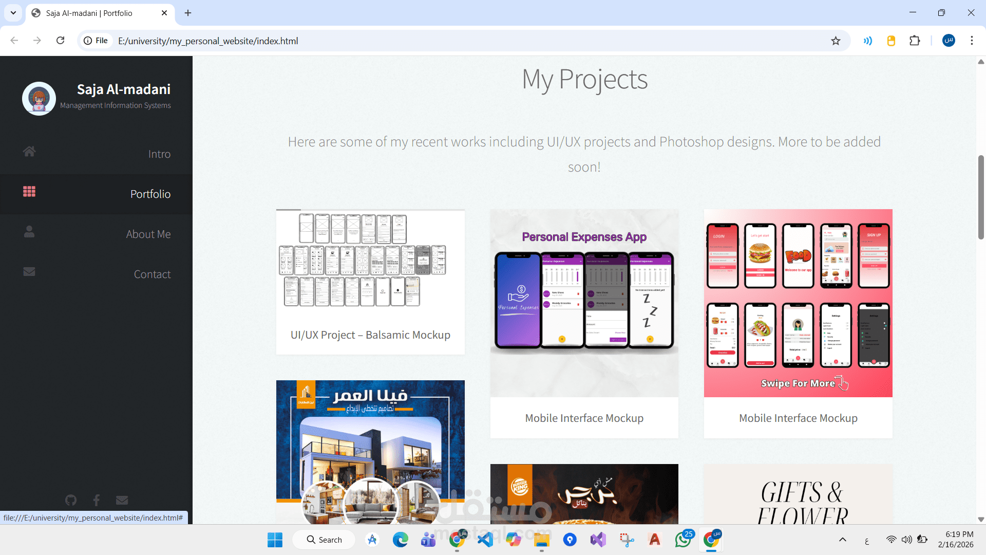The image size is (986, 555).
Task: Open Chrome's three-dot menu
Action: pyautogui.click(x=972, y=41)
